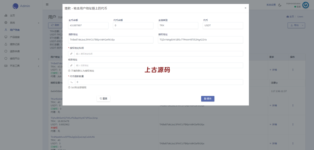Screen dimensions: 314x150
Task: Open the Administrator avatar power icon
Action: coord(306,5)
